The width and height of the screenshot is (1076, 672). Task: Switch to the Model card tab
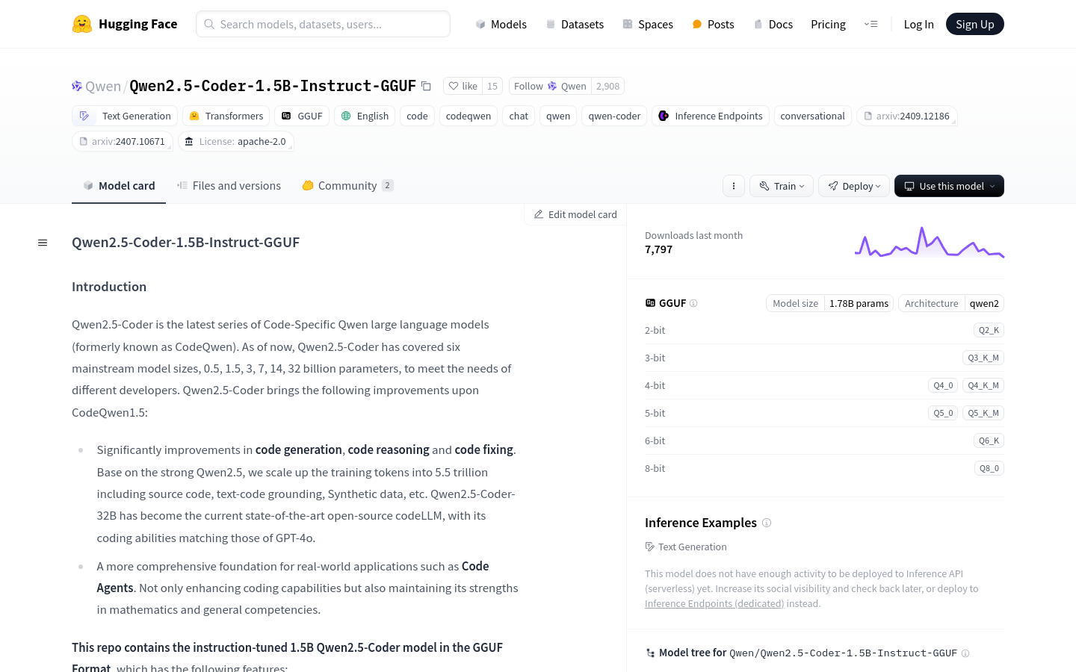pyautogui.click(x=119, y=186)
